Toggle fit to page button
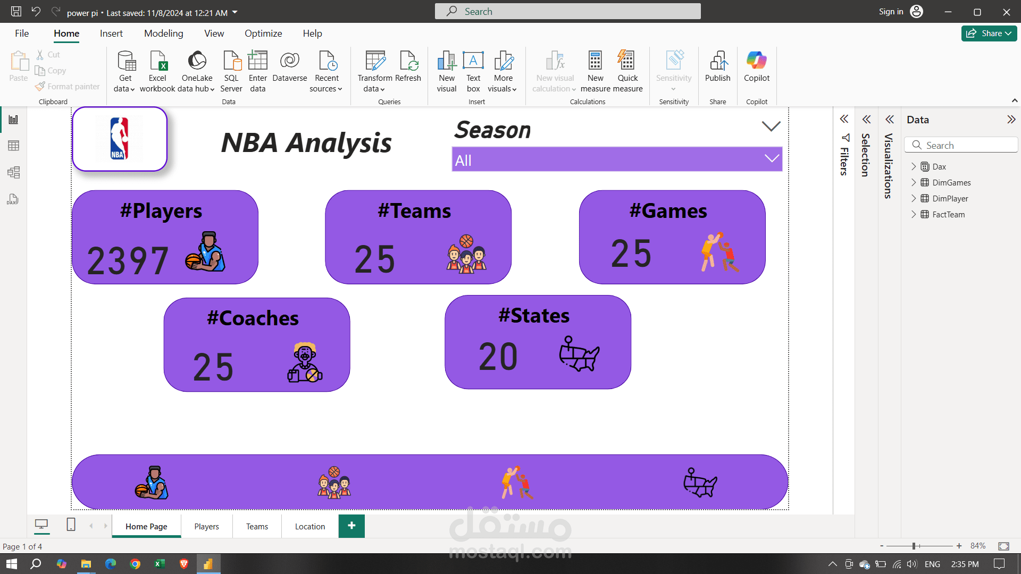Viewport: 1021px width, 574px height. click(1003, 546)
